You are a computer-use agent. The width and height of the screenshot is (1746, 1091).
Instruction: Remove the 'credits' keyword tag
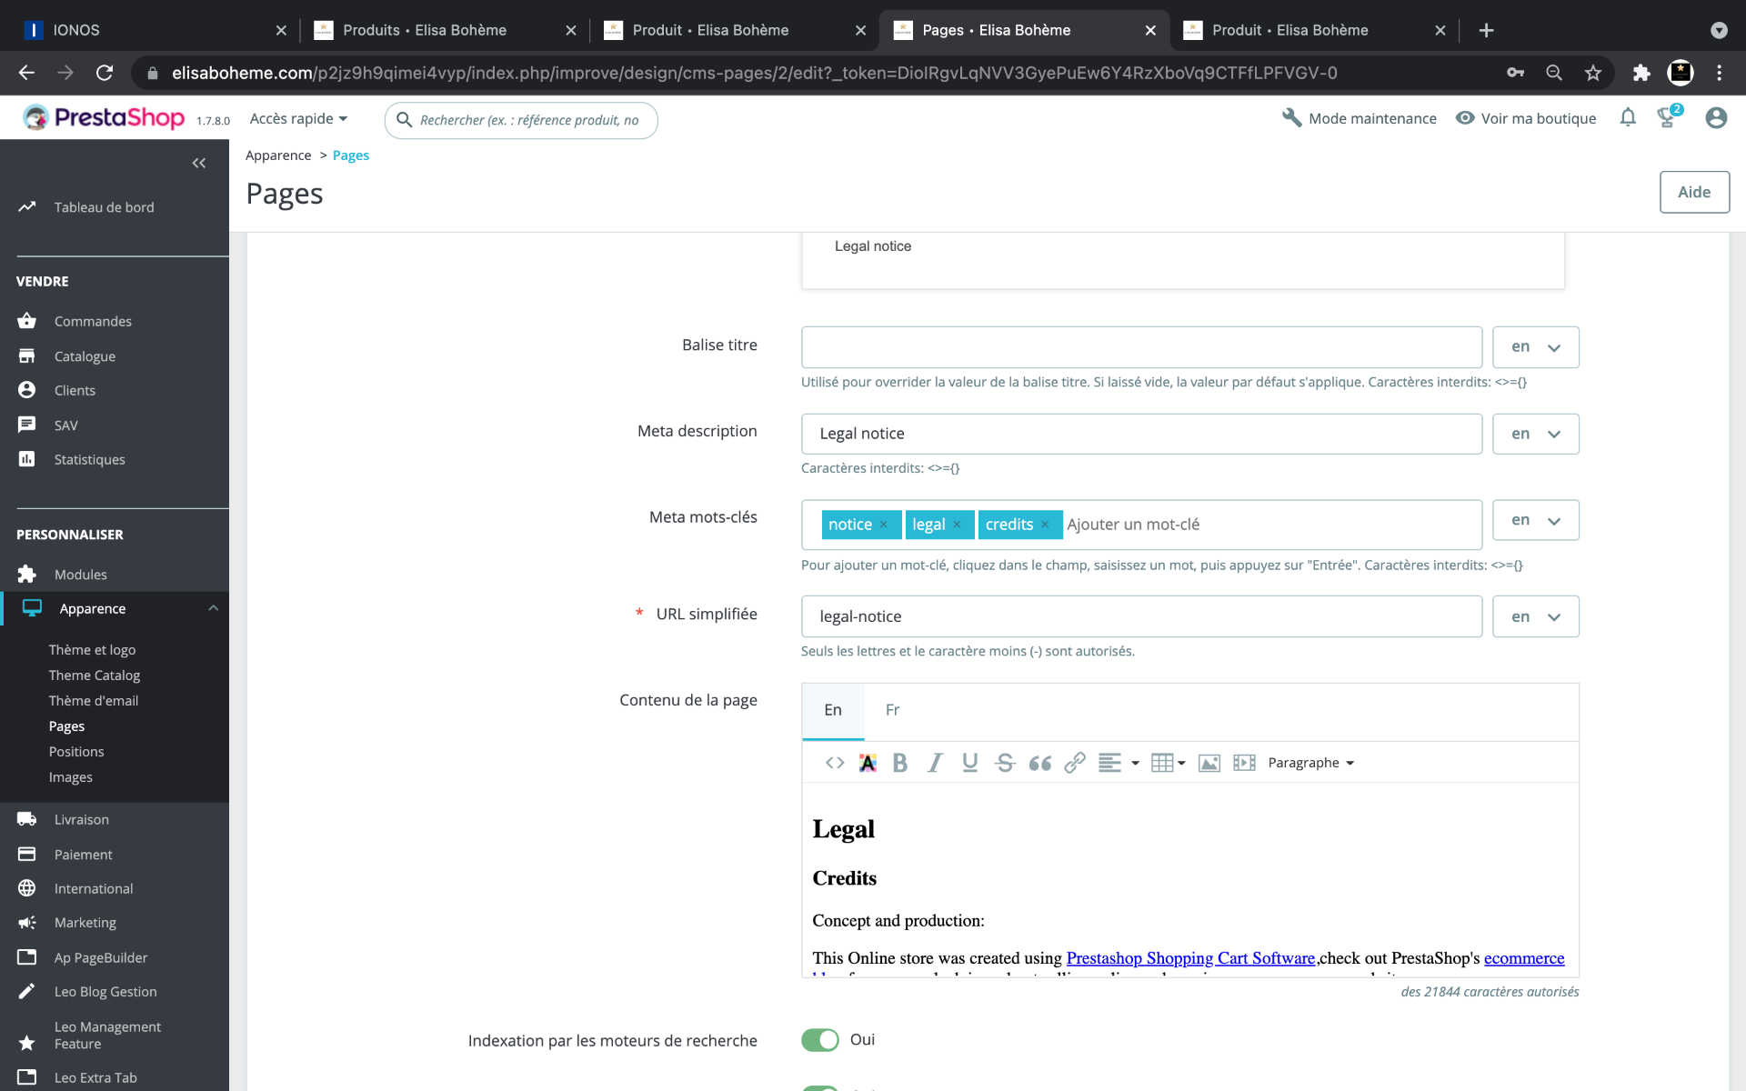pos(1045,525)
